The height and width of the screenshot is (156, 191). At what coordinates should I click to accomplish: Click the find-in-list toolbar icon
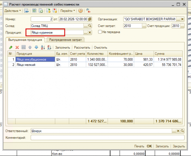coord(26,11)
